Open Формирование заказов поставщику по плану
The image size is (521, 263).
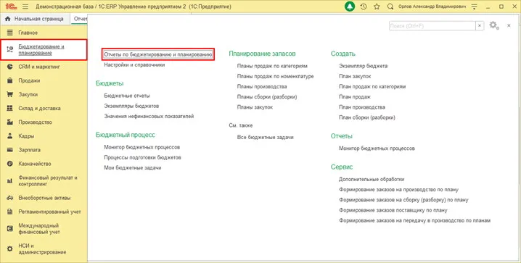(x=393, y=210)
